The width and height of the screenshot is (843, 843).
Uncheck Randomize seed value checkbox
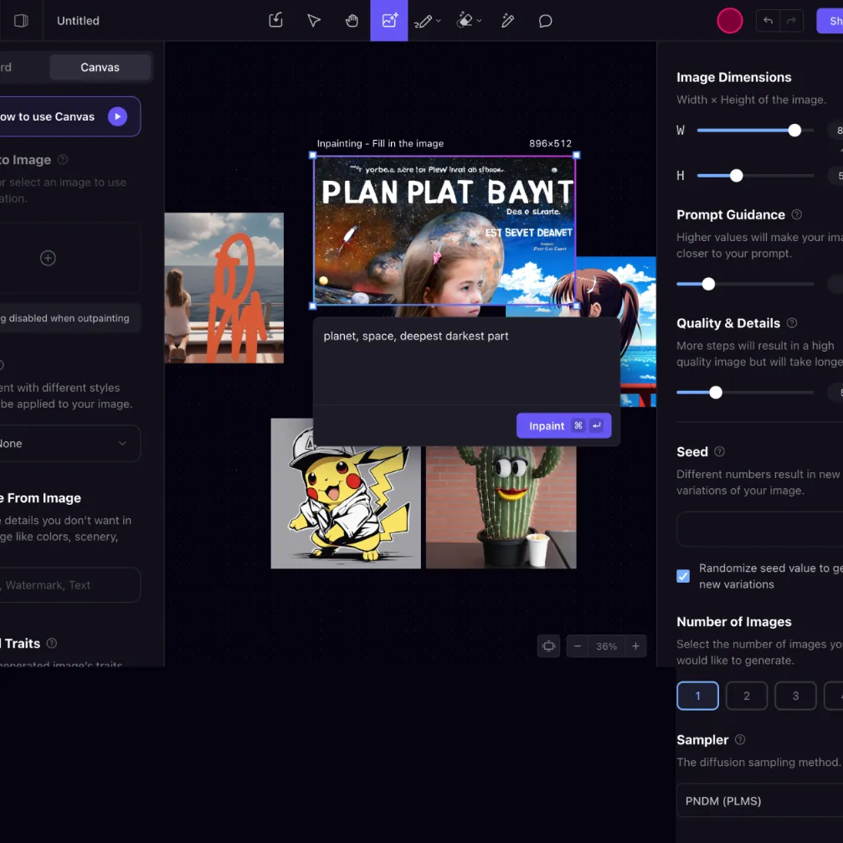(683, 576)
